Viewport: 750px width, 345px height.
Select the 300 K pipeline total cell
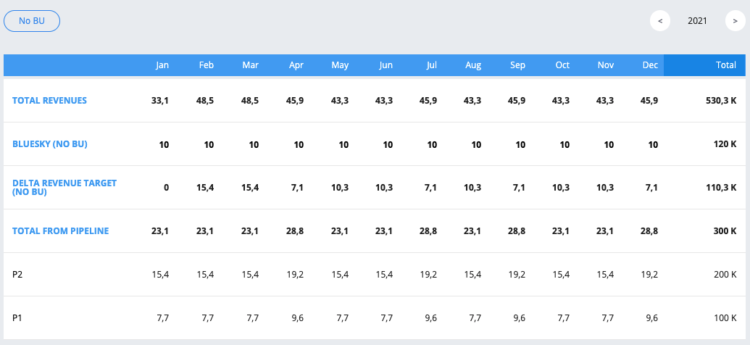coord(725,230)
